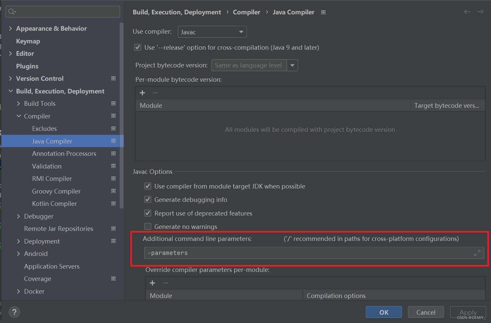Toggle the '--release' option for cross-compilation checkbox

pyautogui.click(x=138, y=47)
